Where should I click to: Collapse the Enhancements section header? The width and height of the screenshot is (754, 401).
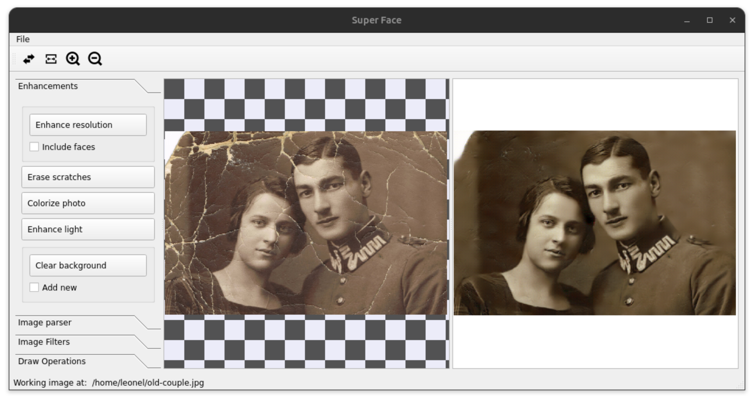tap(48, 86)
